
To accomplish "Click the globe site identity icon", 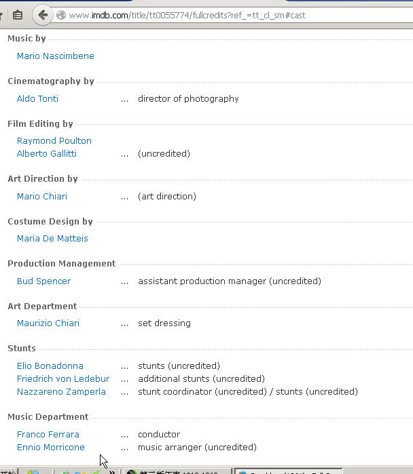I will pos(61,15).
